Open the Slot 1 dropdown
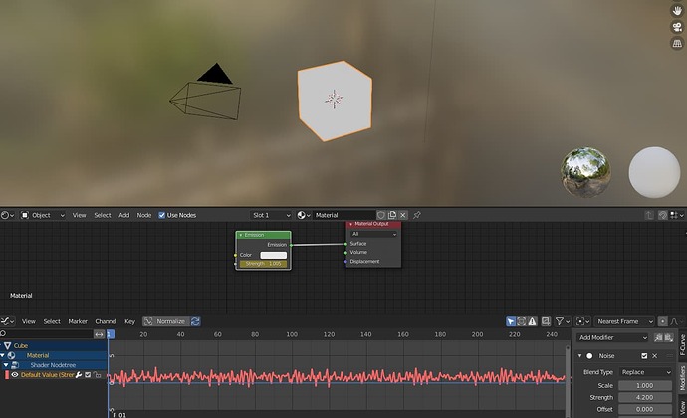687x418 pixels. point(271,215)
